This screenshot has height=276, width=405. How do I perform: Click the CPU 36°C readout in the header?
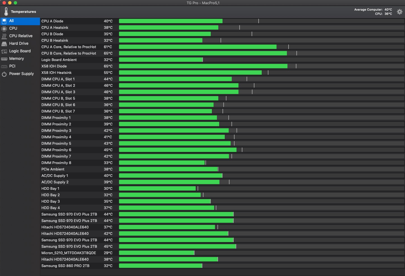point(383,14)
